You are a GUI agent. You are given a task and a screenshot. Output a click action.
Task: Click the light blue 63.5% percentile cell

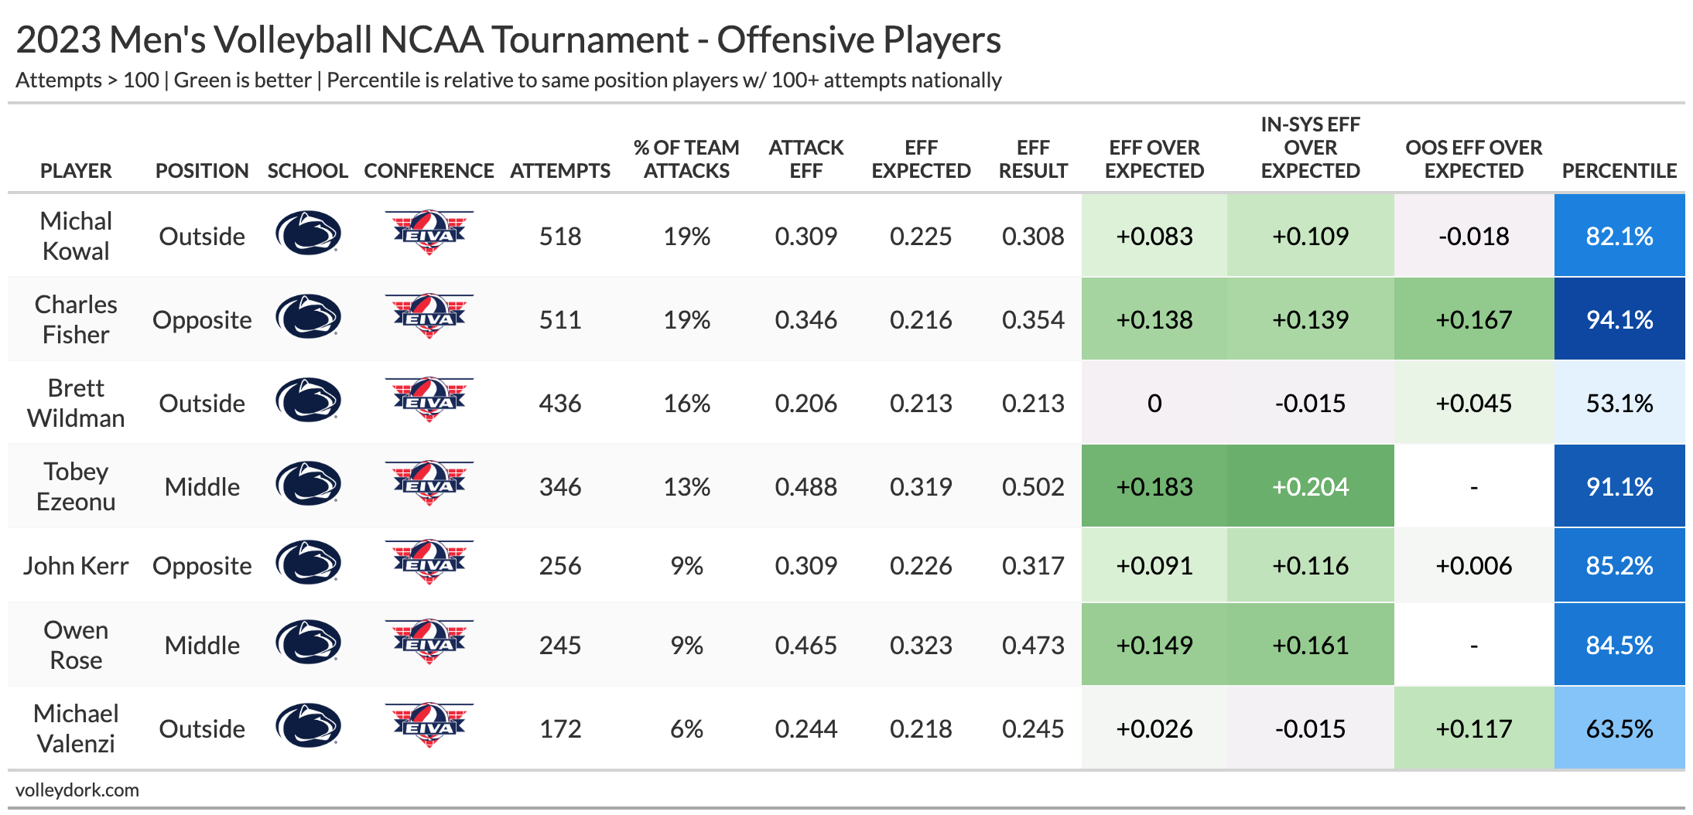click(1619, 728)
